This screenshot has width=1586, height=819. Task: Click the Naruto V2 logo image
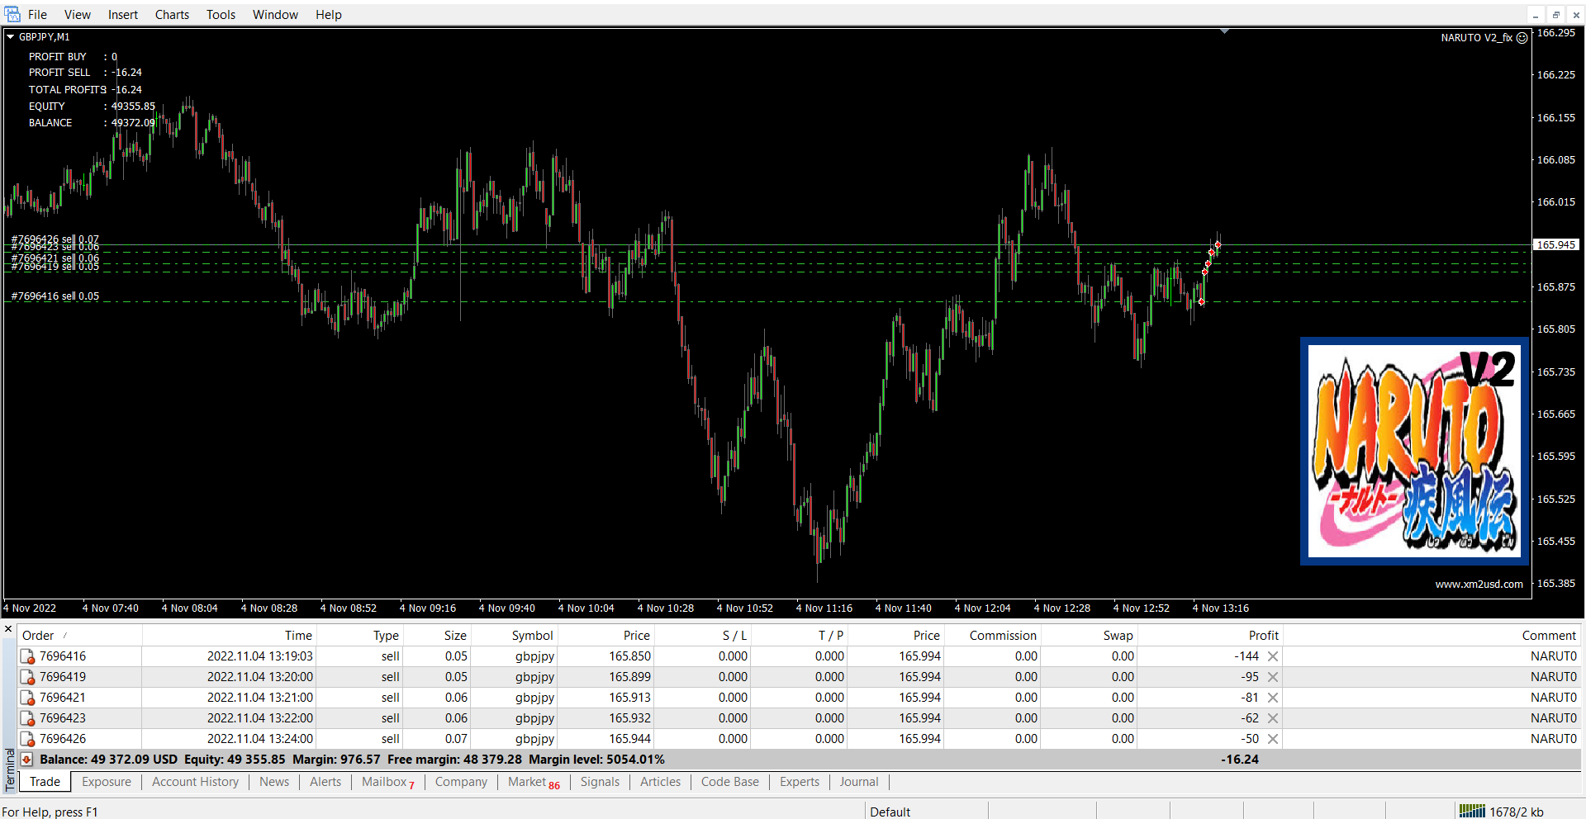[x=1414, y=451]
